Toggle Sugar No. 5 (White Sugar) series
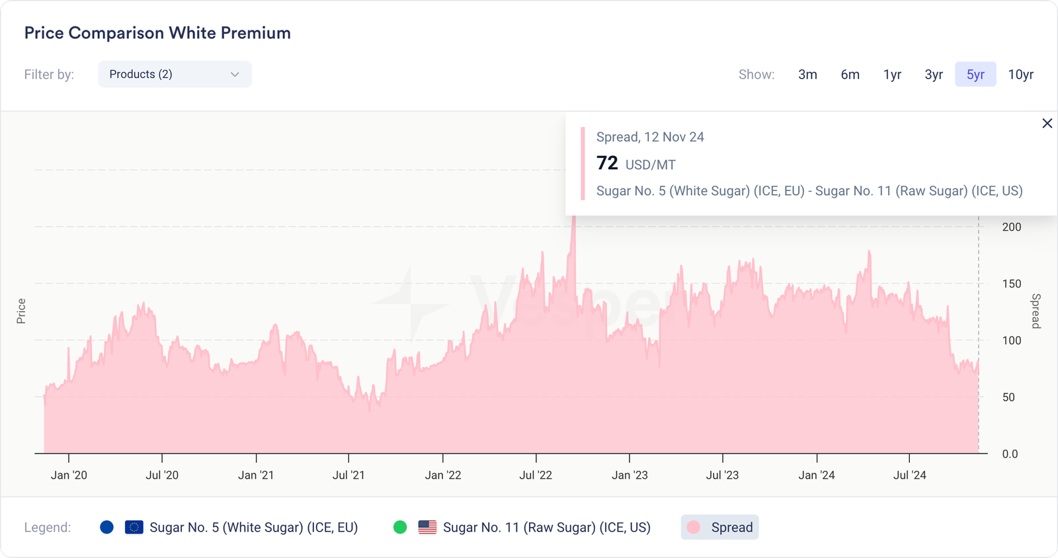The height and width of the screenshot is (558, 1058). click(x=253, y=528)
